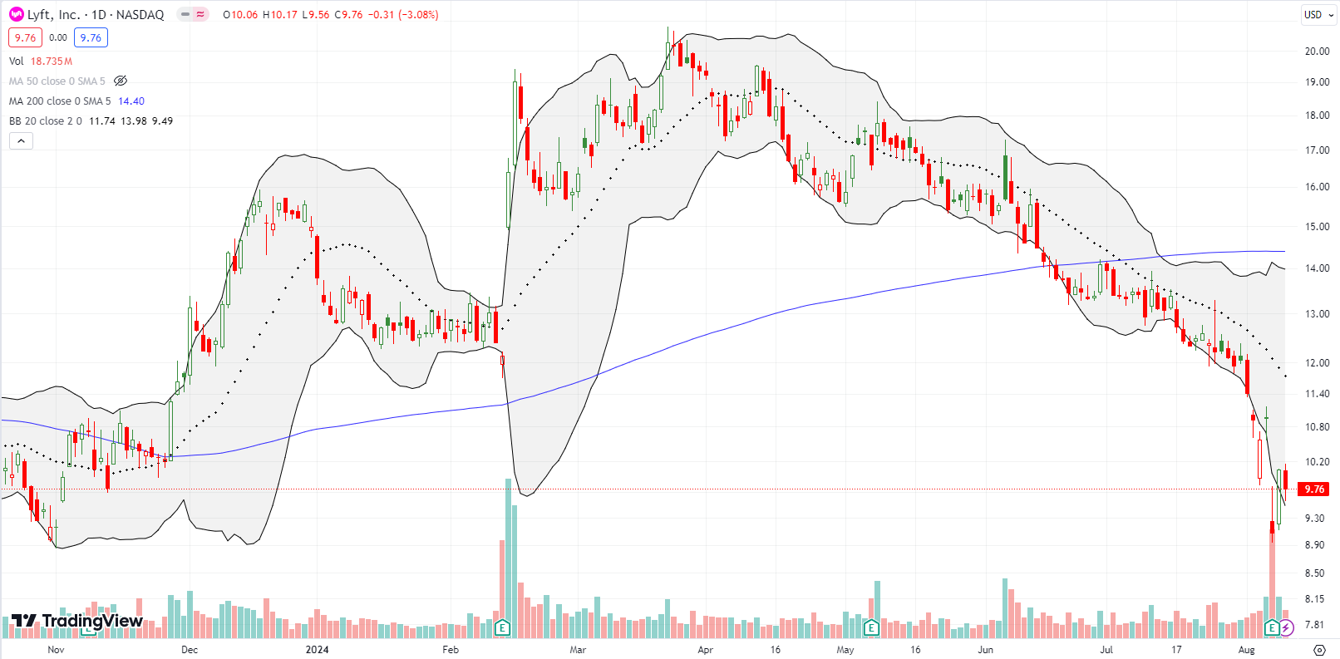Click the Jun label on time axis
Image resolution: width=1340 pixels, height=659 pixels.
click(986, 650)
